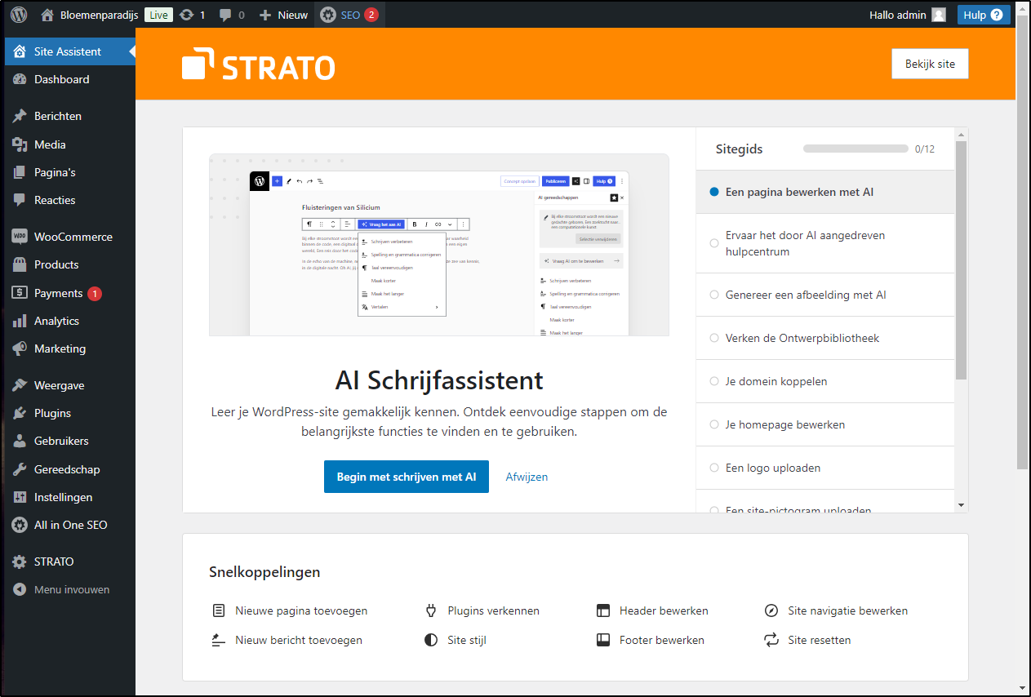Viewport: 1031px width, 697px height.
Task: Select the Payments sidebar icon with badge
Action: pos(20,292)
